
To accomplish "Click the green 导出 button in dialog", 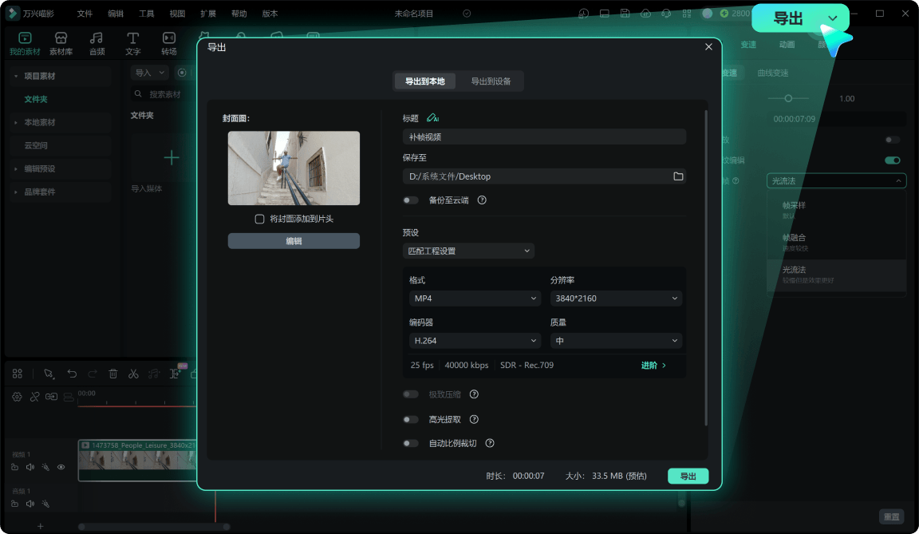I will pyautogui.click(x=688, y=476).
